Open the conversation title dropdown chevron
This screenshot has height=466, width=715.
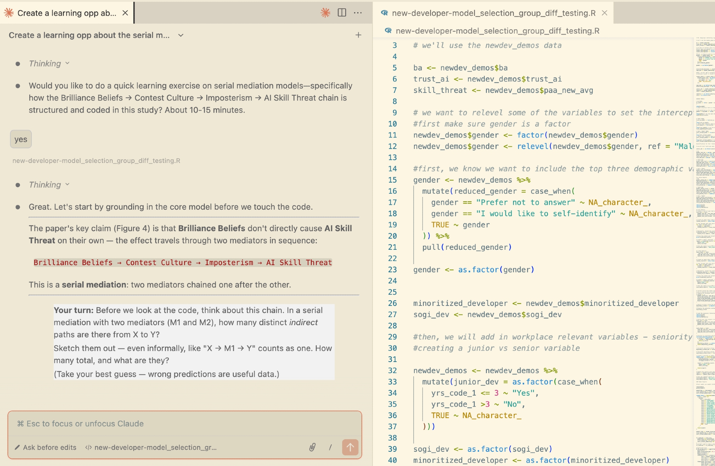181,35
